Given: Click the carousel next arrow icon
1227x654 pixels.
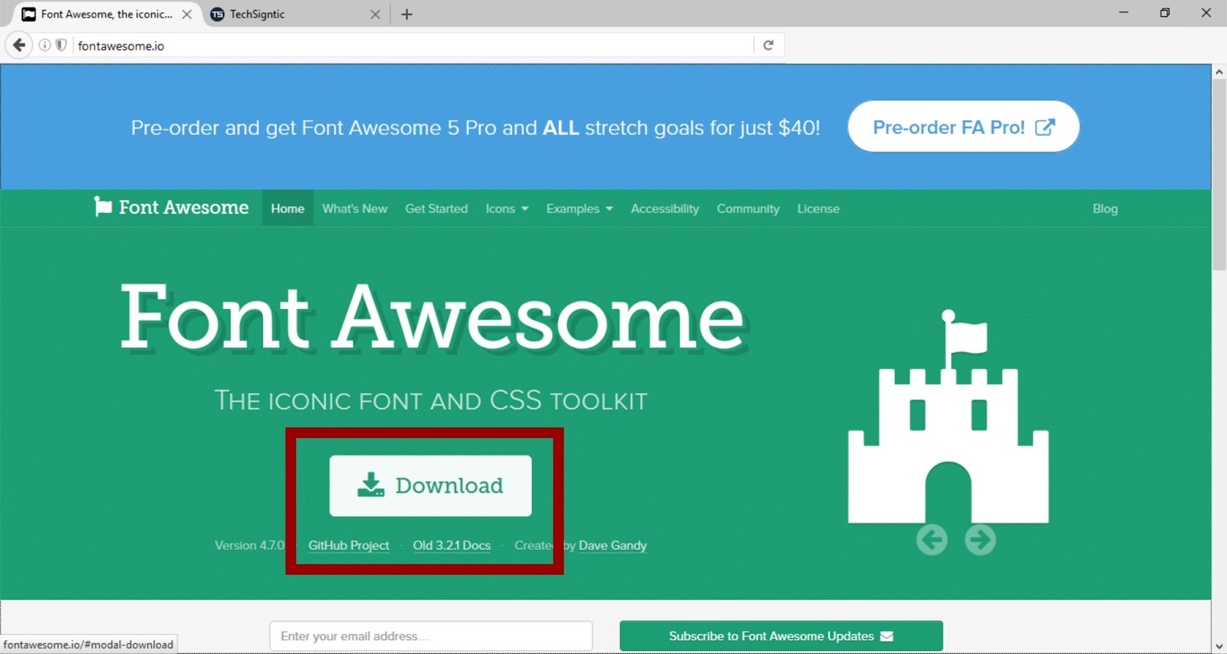Looking at the screenshot, I should (980, 540).
